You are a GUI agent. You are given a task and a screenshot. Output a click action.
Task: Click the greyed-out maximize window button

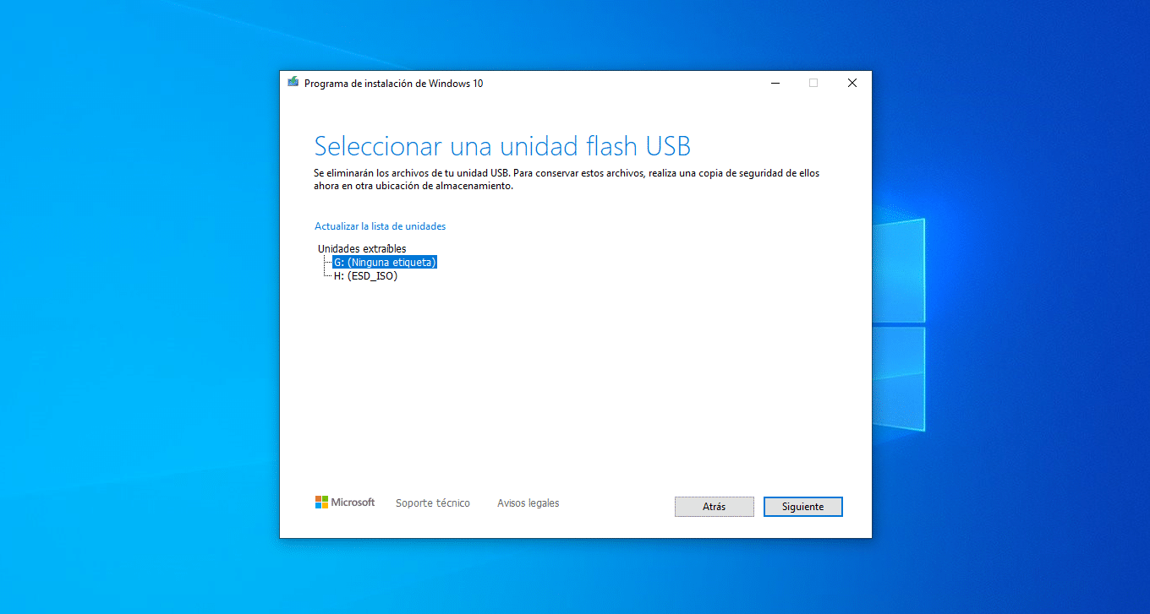coord(813,83)
